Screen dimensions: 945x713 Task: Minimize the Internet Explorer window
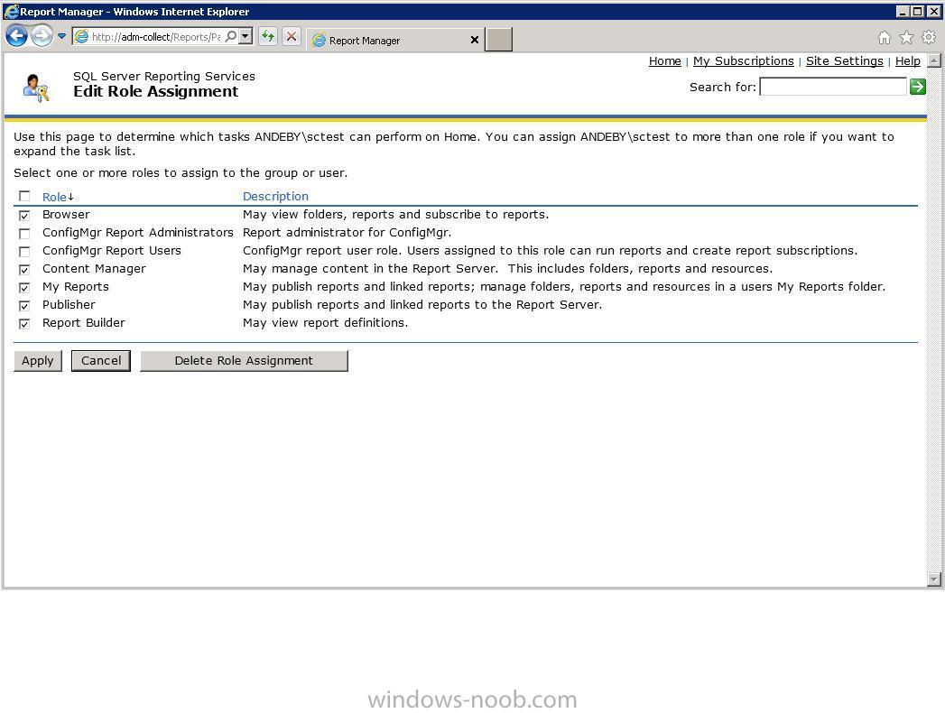click(903, 12)
